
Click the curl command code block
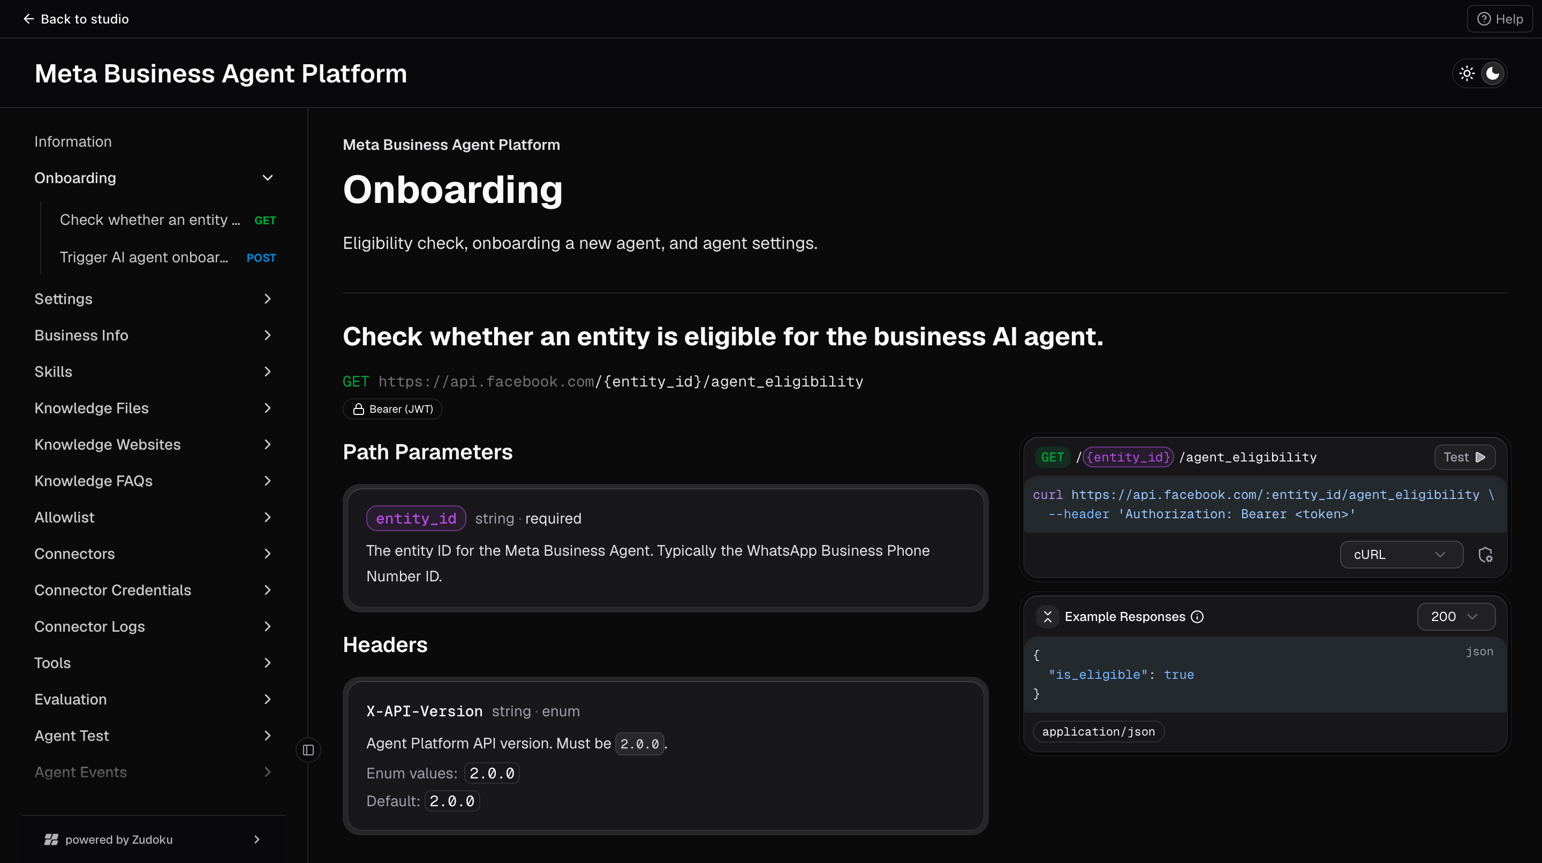[1265, 504]
